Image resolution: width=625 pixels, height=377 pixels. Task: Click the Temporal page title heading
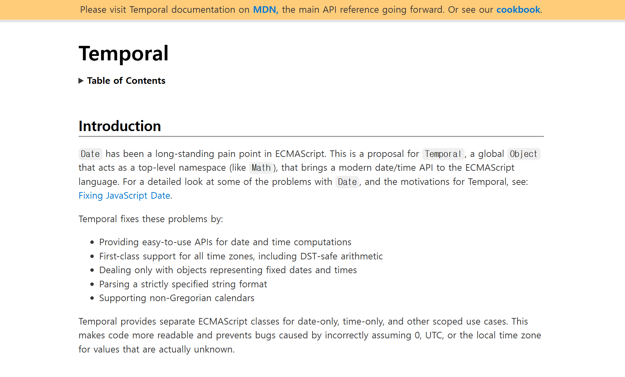(123, 53)
